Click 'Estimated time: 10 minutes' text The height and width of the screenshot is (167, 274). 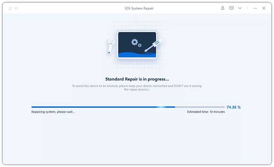(206, 112)
